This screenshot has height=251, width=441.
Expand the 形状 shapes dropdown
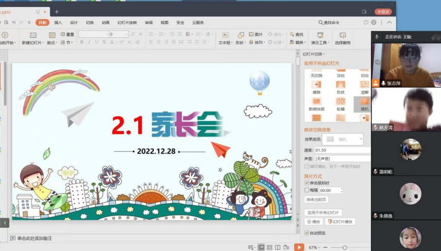(240, 43)
